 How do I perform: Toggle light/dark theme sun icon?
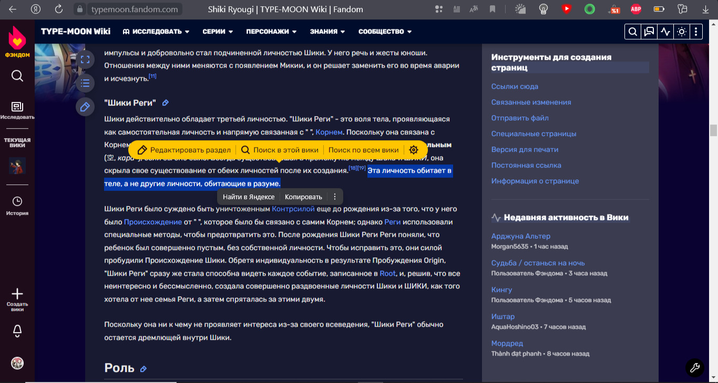pos(681,32)
